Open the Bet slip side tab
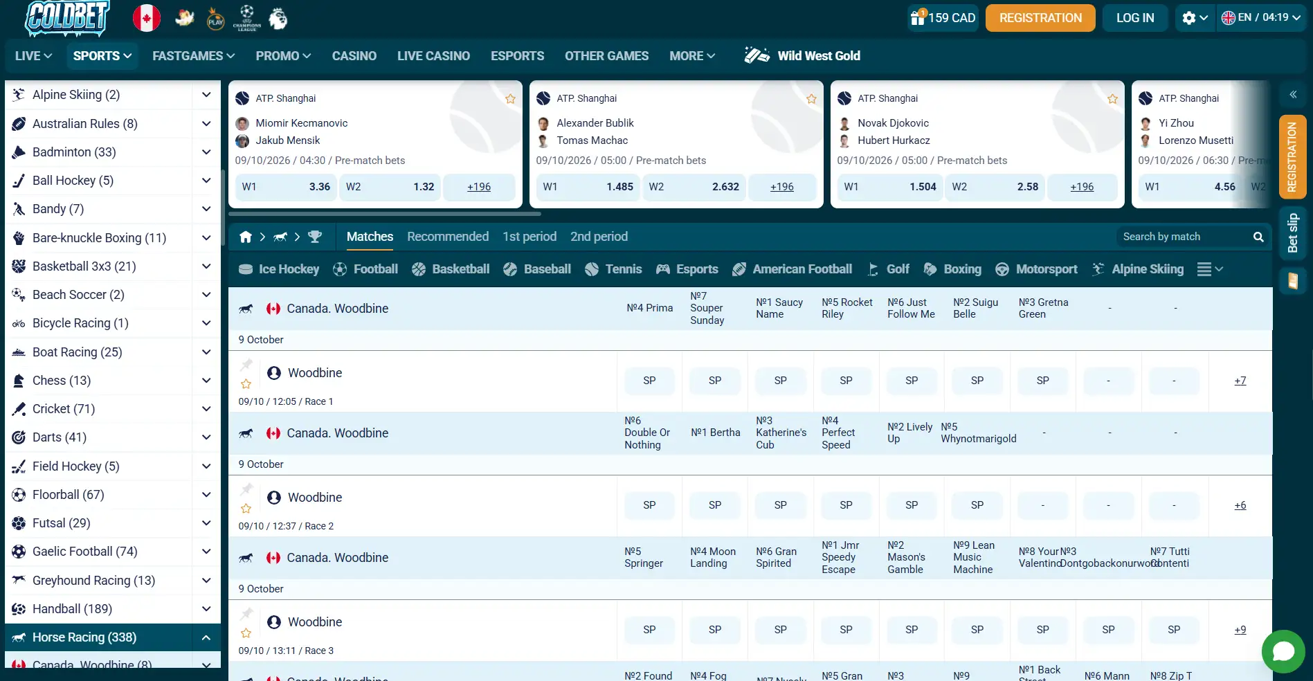This screenshot has width=1313, height=681. [1292, 233]
